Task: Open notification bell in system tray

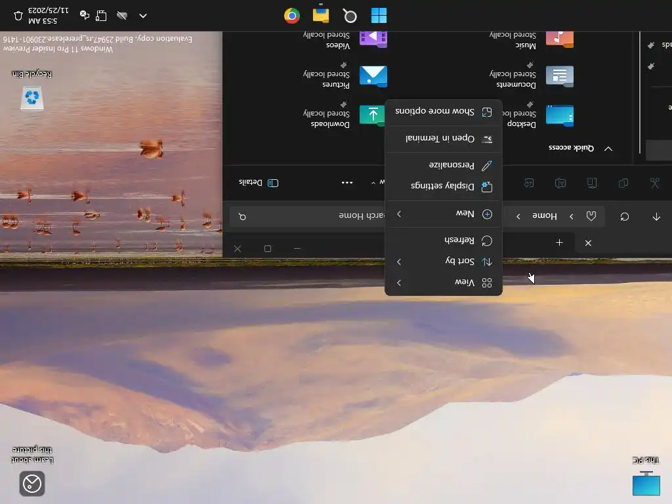Action: [x=18, y=16]
